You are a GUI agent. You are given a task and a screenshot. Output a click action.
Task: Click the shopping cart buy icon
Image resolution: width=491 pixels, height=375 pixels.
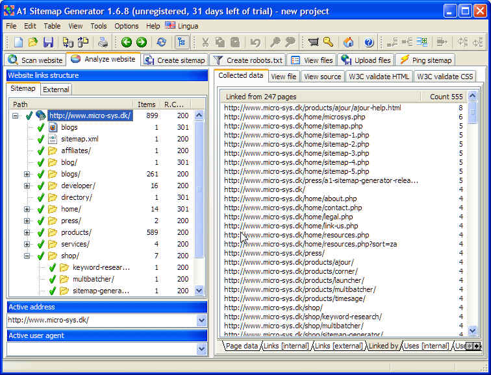313,42
